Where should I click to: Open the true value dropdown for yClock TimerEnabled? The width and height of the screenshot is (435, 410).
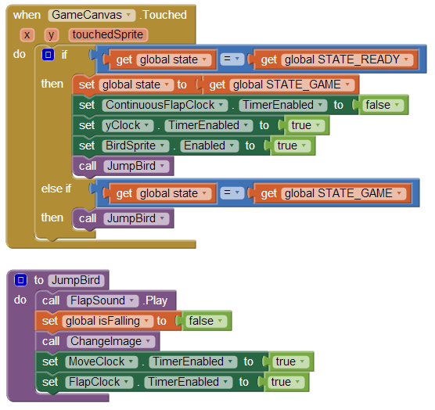pyautogui.click(x=306, y=125)
